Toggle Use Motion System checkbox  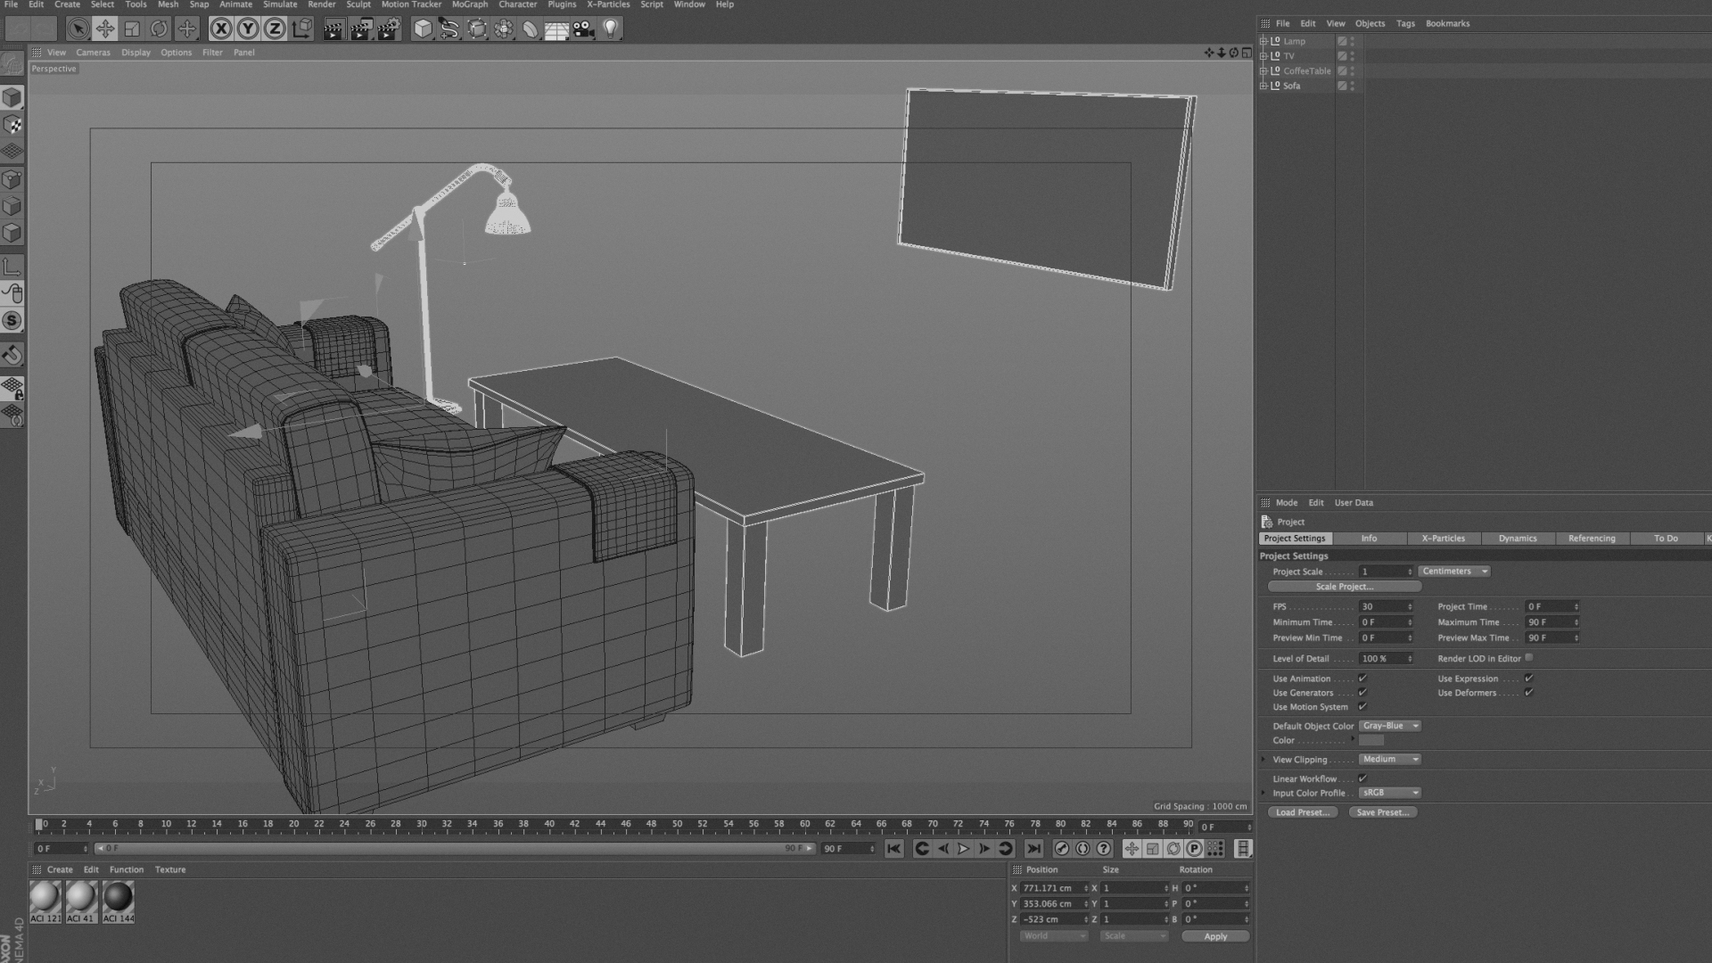tap(1362, 707)
